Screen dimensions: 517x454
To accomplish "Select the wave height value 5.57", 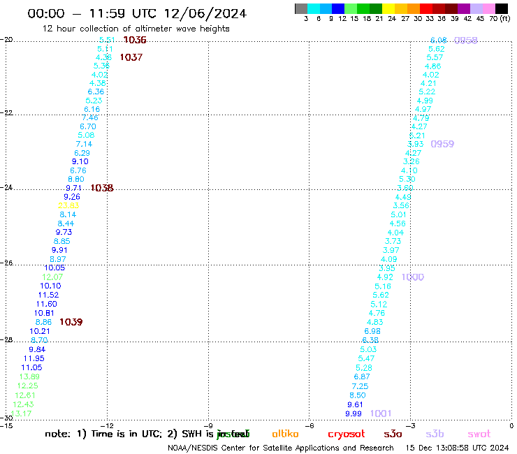I will [435, 57].
